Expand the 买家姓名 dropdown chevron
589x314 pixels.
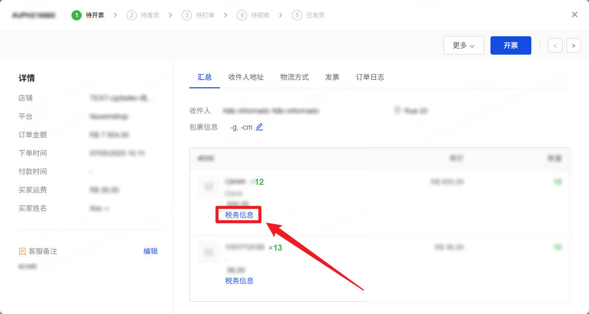tap(107, 209)
